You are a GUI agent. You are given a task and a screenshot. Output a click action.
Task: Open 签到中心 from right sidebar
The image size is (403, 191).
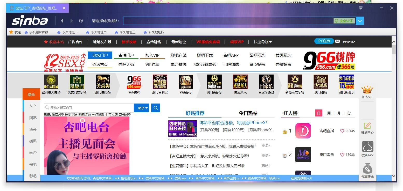pos(367,128)
